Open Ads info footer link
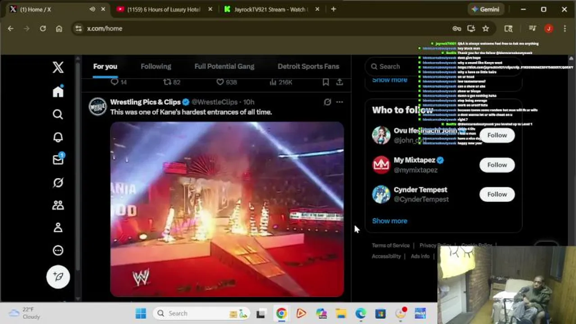 [x=420, y=256]
